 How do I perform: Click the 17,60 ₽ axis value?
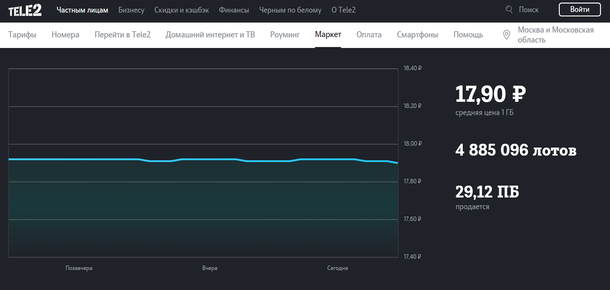412,219
